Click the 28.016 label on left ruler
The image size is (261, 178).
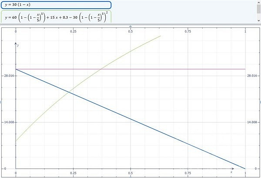[8, 76]
